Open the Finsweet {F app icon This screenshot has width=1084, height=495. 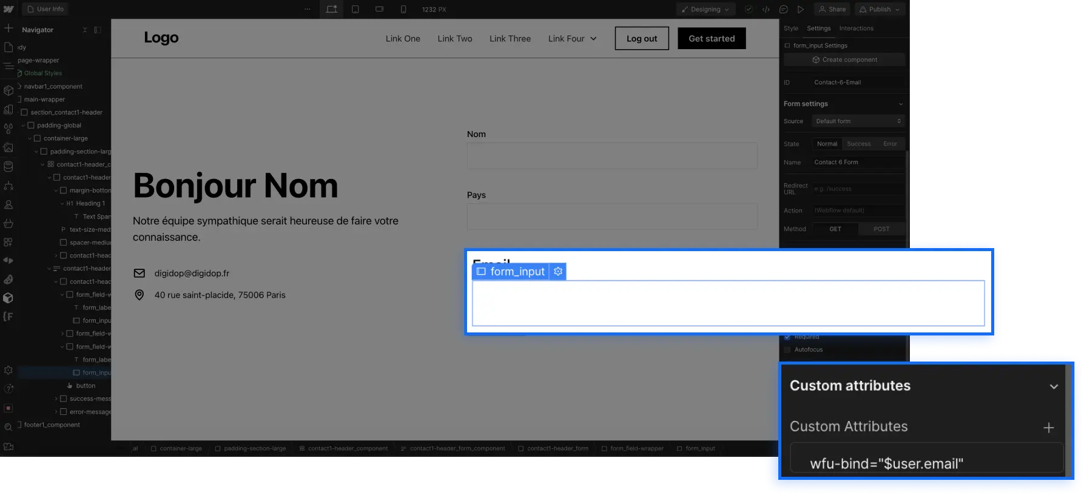(8, 317)
